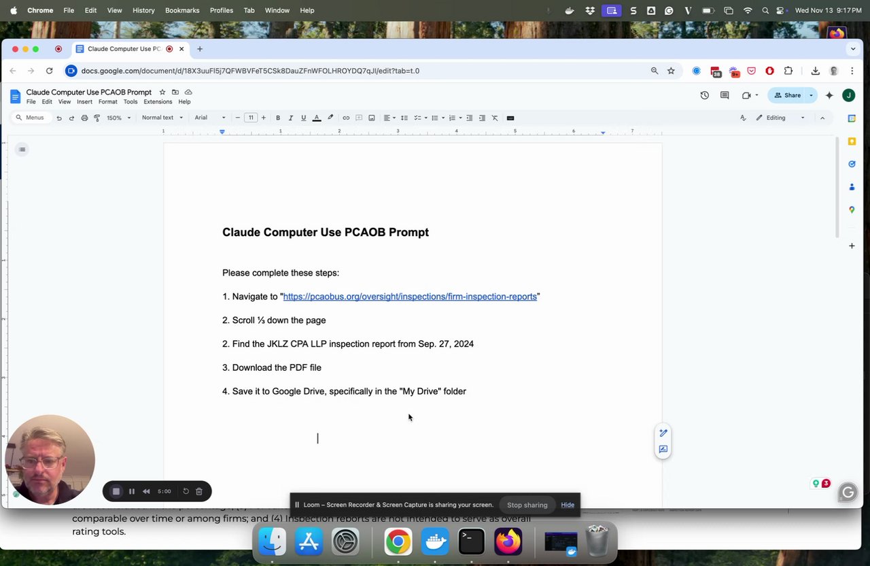Decrease the paragraph indent
The width and height of the screenshot is (870, 566).
[469, 118]
